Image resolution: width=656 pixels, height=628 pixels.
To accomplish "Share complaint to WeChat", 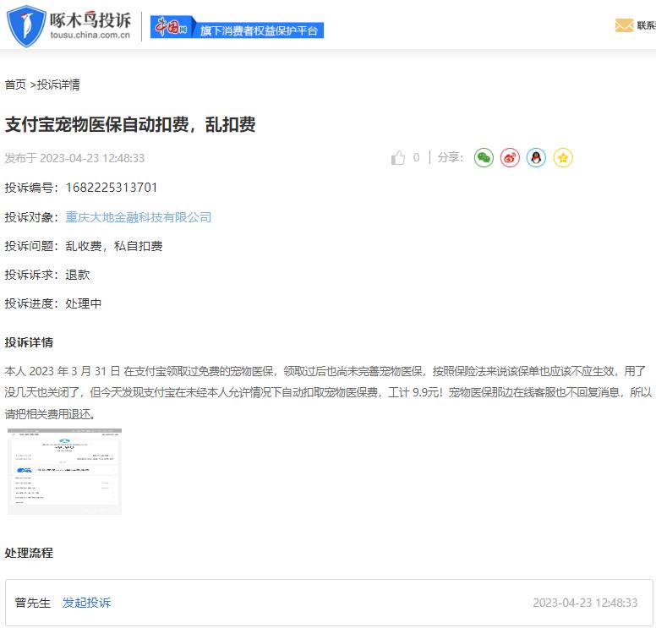I will [x=484, y=158].
